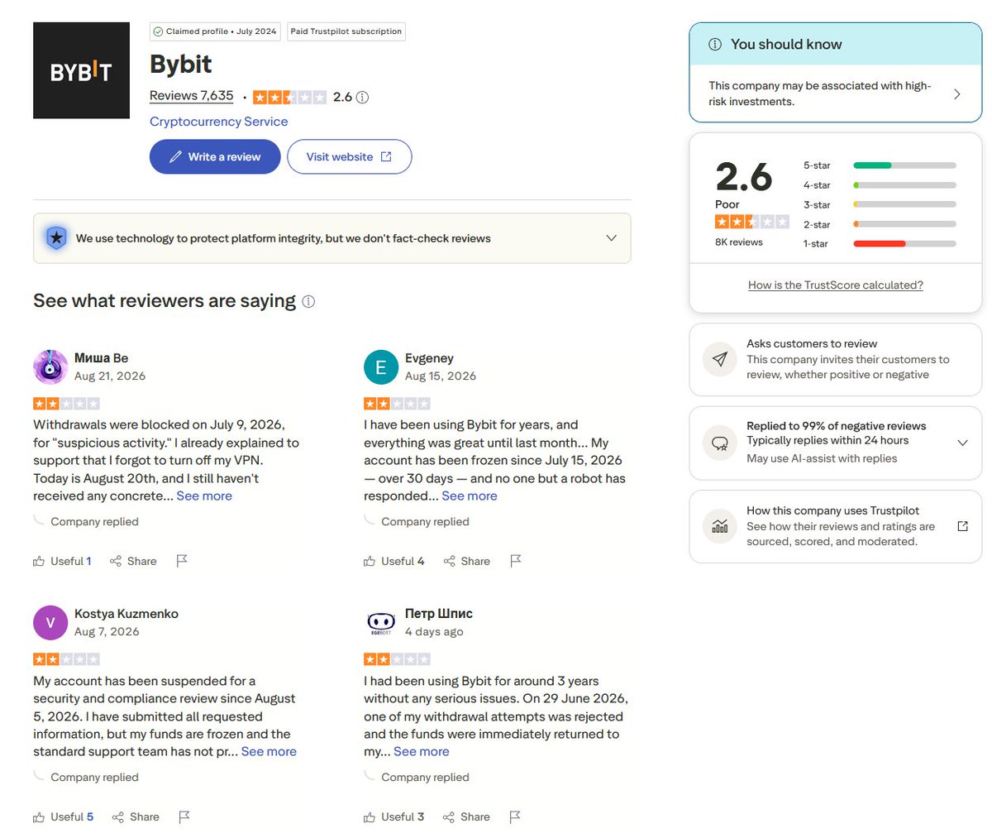Filter by the 4-star rating bar
The height and width of the screenshot is (838, 992).
pyautogui.click(x=880, y=185)
